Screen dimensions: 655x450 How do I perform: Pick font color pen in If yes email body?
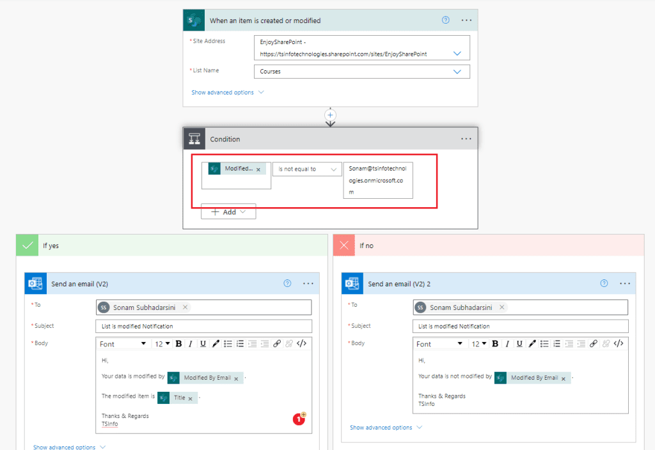pyautogui.click(x=216, y=343)
